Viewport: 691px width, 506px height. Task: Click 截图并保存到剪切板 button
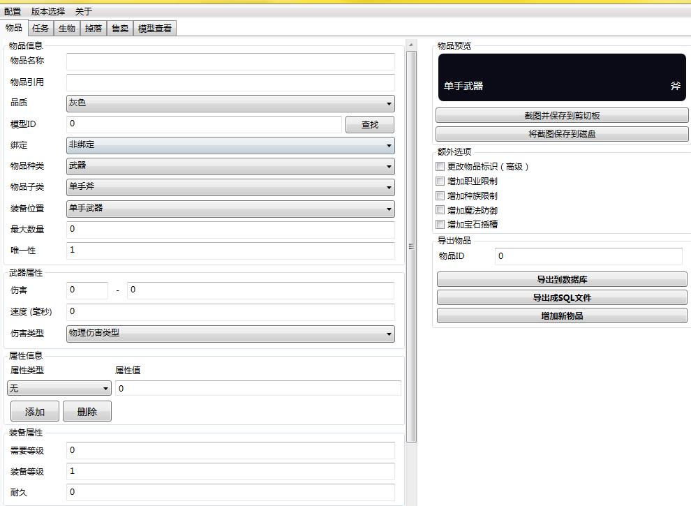562,115
